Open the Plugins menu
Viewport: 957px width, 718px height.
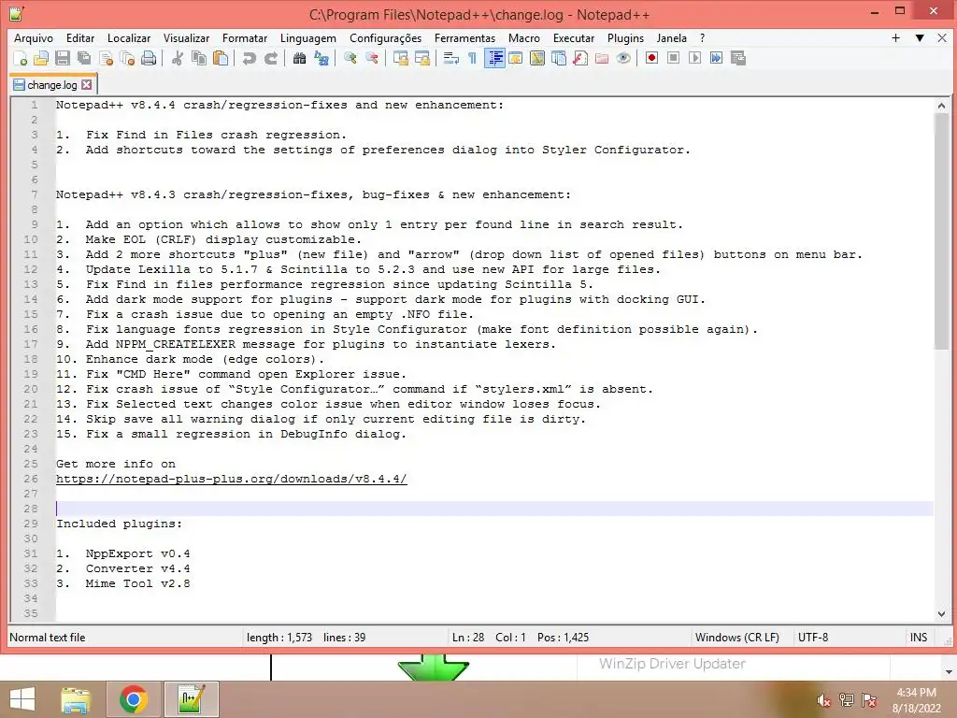(x=625, y=37)
